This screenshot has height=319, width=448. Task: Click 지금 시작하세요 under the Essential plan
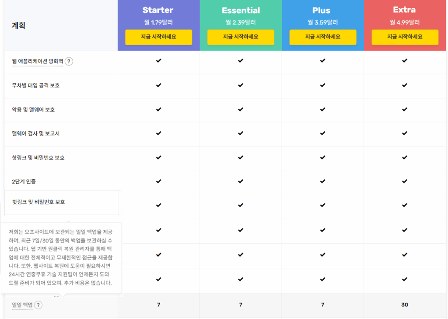point(240,38)
